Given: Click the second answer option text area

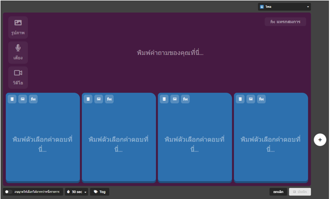Looking at the screenshot, I should click(x=118, y=144).
